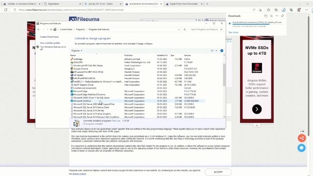313x176 pixels.
Task: Open the blue chat bubble on webpage
Action: pyautogui.click(x=301, y=148)
